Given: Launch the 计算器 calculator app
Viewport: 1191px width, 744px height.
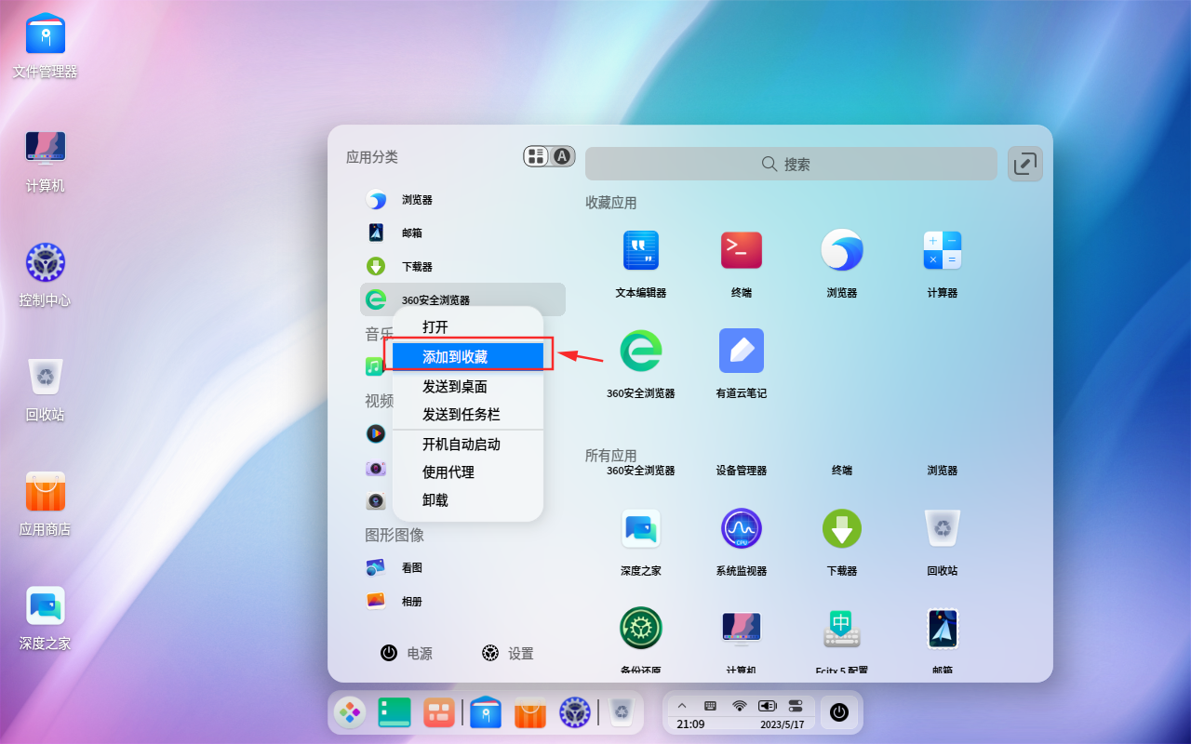Looking at the screenshot, I should (942, 249).
